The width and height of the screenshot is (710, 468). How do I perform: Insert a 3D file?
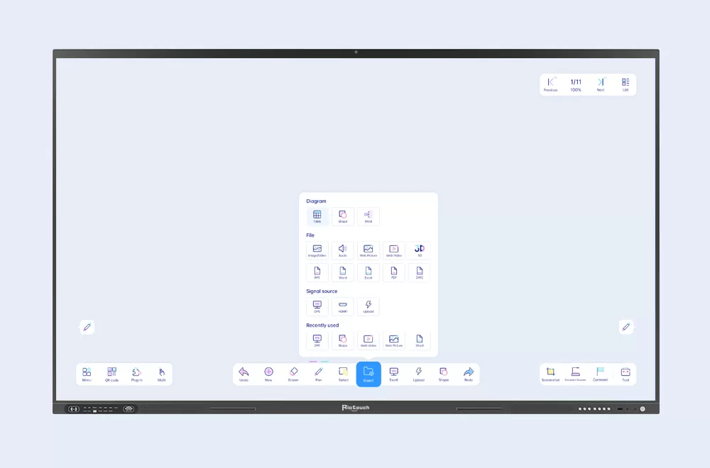[420, 250]
